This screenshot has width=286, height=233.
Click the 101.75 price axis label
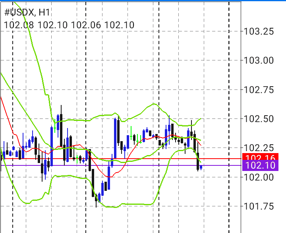259,206
